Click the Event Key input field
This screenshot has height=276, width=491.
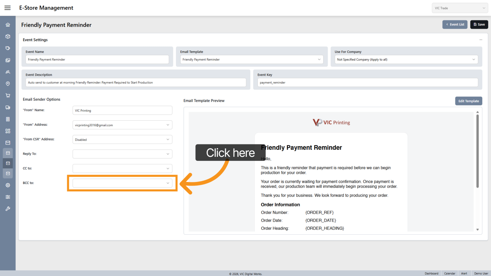[x=367, y=83]
